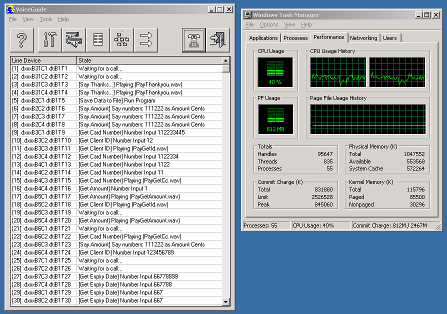447x314 pixels.
Task: Click the Line Device column header
Action: pos(43,60)
